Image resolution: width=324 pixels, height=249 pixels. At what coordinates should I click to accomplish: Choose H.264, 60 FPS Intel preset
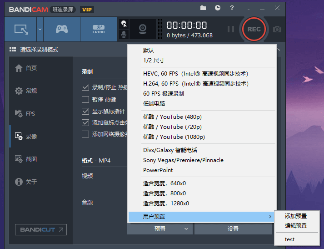coord(202,84)
